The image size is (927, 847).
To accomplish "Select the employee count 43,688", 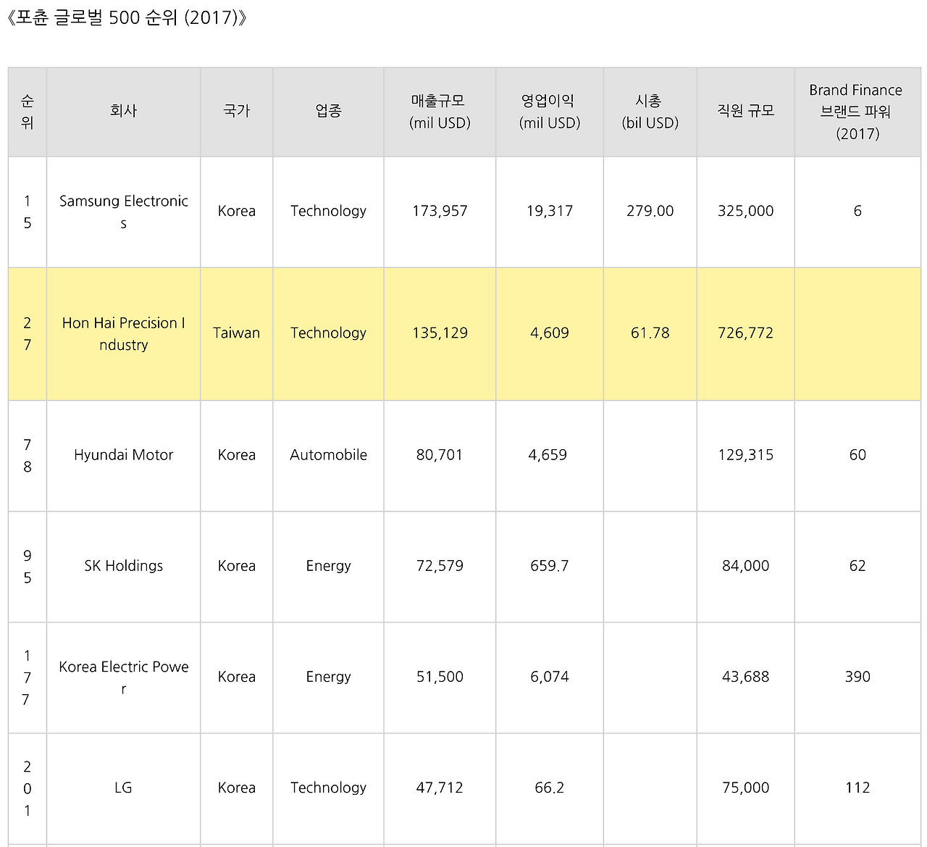I will pyautogui.click(x=746, y=677).
